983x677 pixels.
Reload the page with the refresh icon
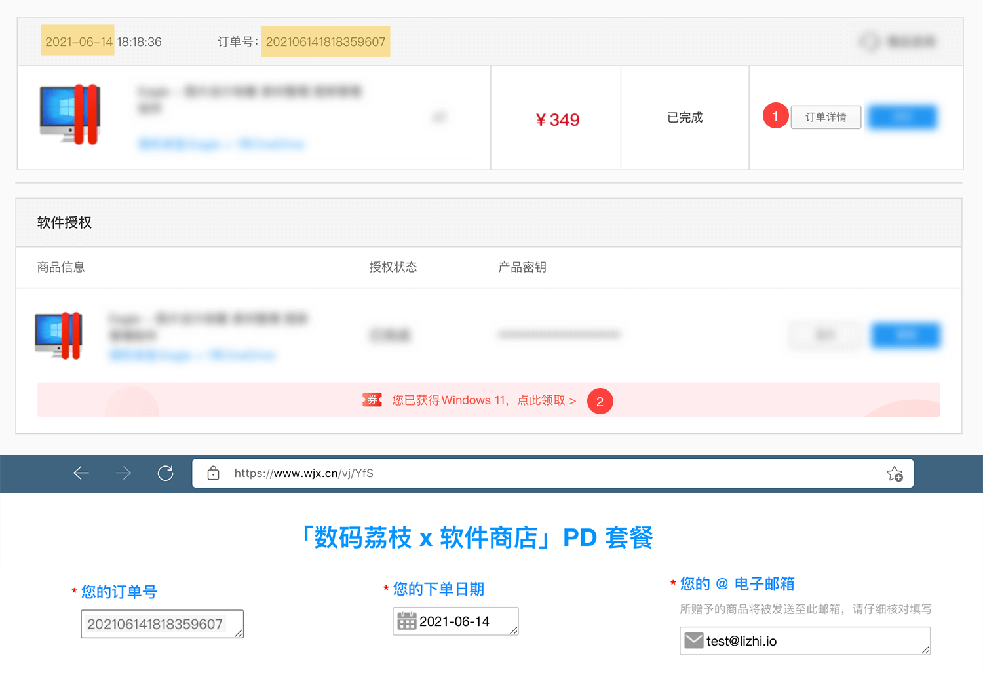165,473
